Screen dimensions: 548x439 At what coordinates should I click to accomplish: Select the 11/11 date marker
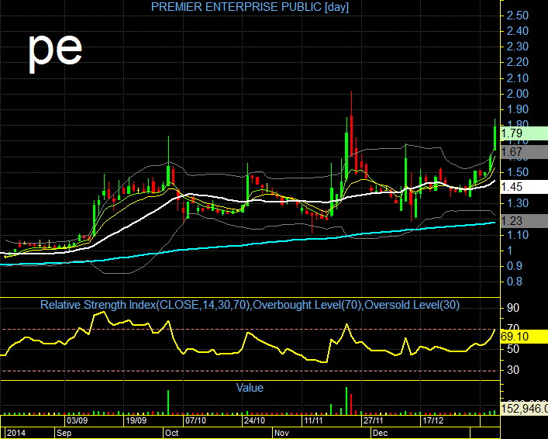tap(313, 420)
